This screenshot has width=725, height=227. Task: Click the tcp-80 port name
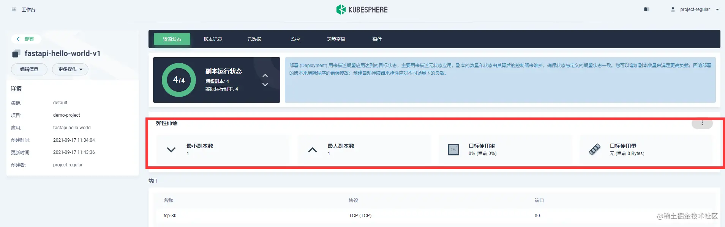tap(170, 216)
